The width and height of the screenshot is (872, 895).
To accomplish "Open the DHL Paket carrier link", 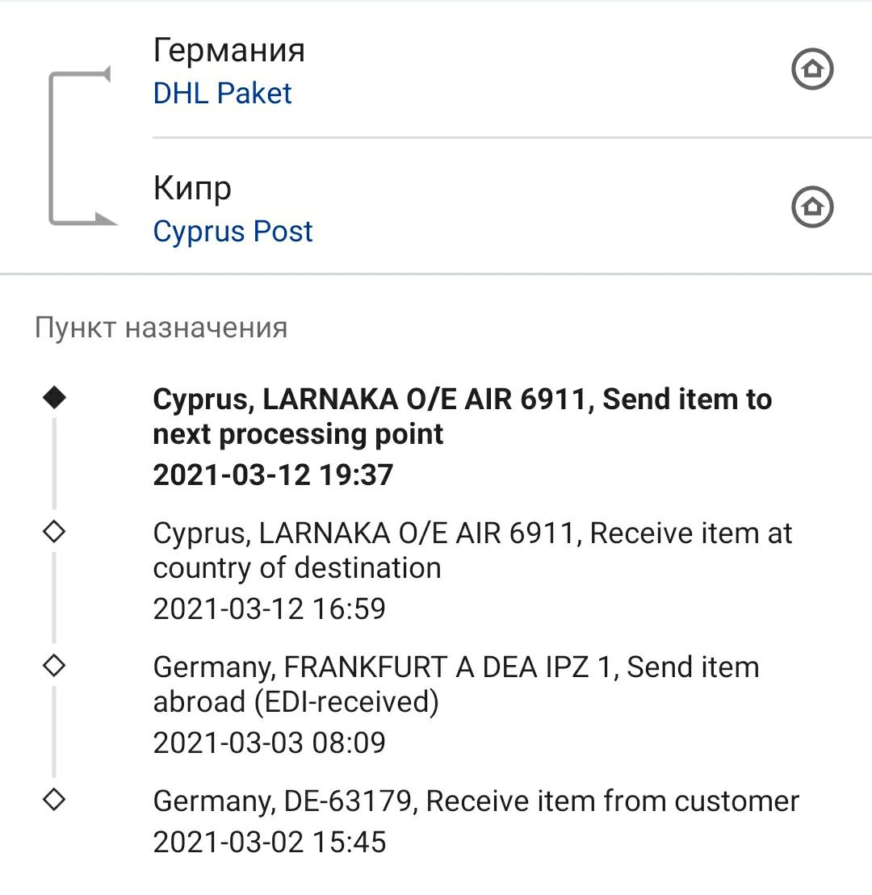I will point(222,94).
